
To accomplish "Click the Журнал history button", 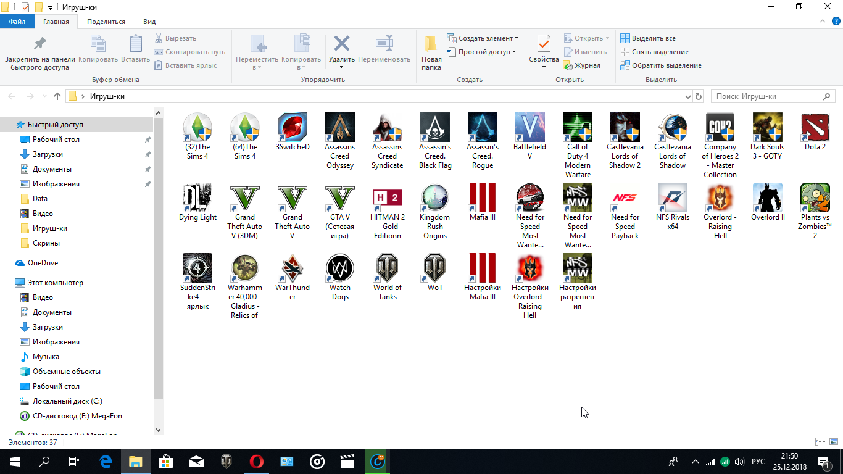I will coord(581,65).
